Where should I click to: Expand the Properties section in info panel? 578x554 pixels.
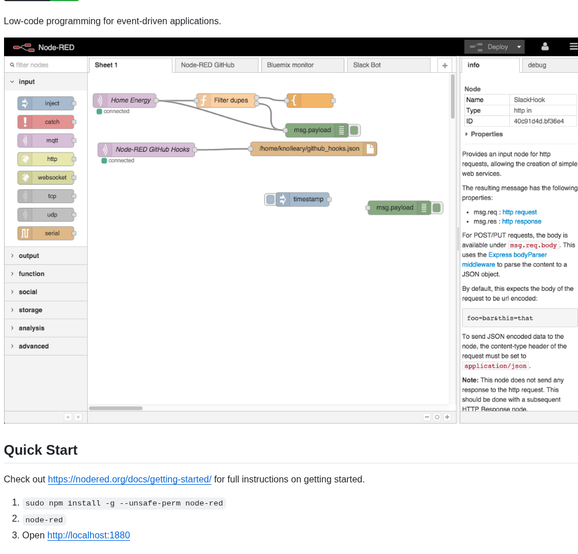(x=483, y=134)
